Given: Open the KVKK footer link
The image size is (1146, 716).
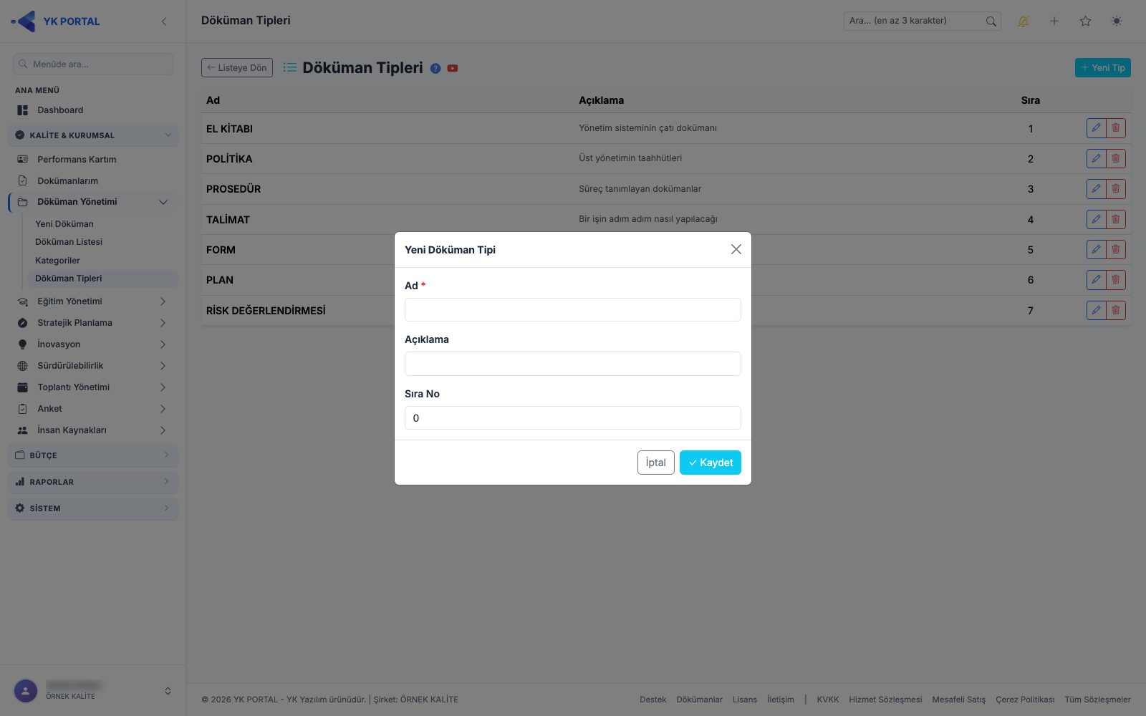Looking at the screenshot, I should [x=827, y=700].
